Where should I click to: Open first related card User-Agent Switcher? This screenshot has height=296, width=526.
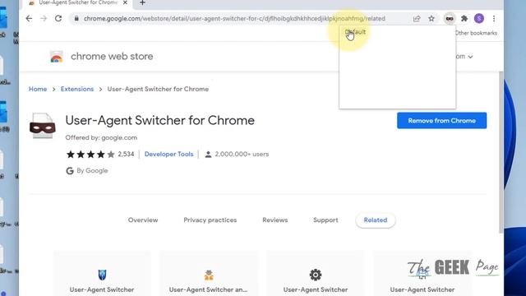[102, 274]
